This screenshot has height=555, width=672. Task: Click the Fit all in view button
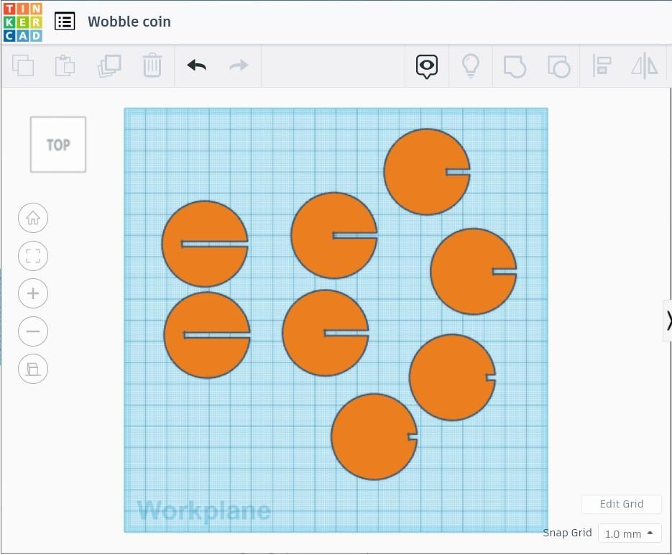coord(33,256)
